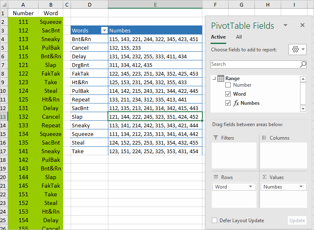Enable Defer Layout Update checkbox
This screenshot has width=314, height=230.
214,221
